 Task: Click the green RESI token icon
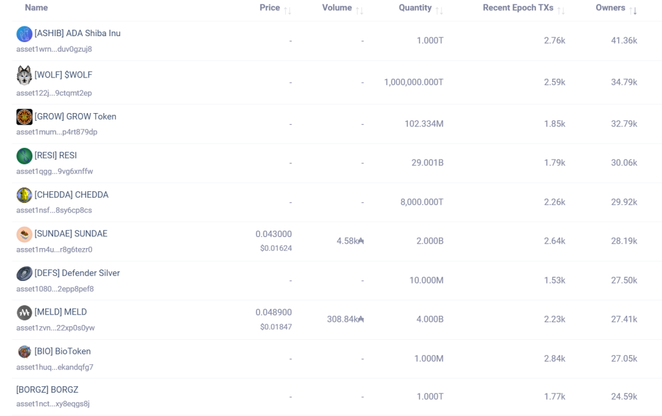click(x=25, y=156)
